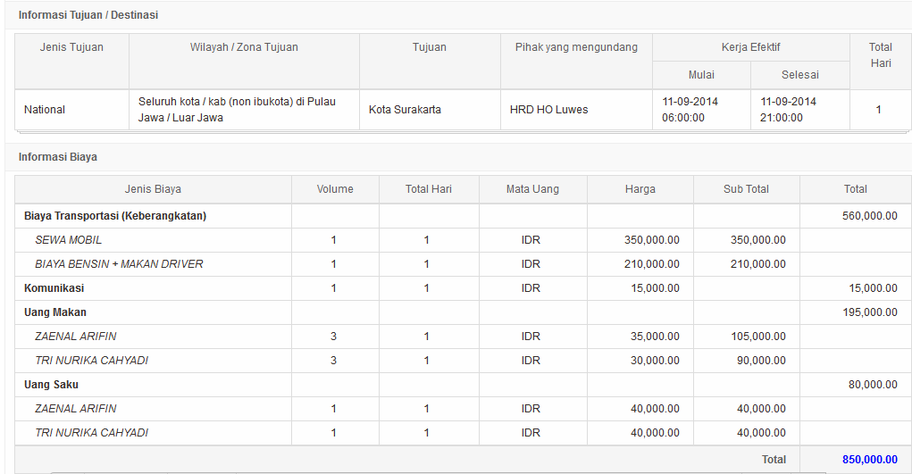The width and height of the screenshot is (912, 474).
Task: Click the Uang Saku category label
Action: [51, 385]
